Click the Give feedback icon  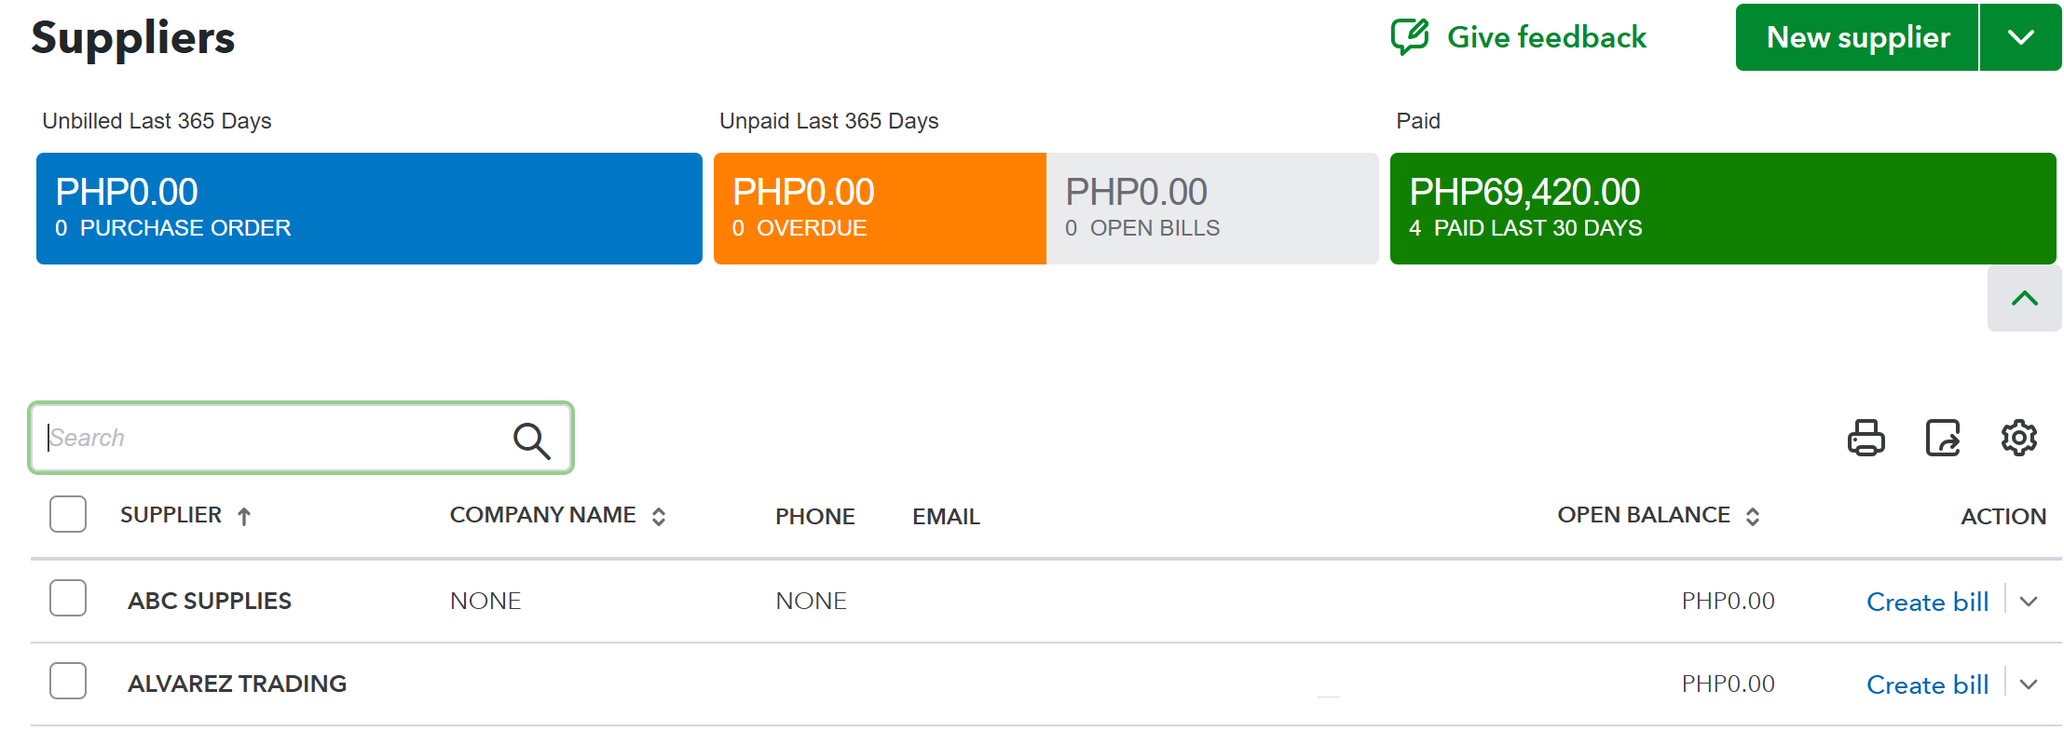1409,37
